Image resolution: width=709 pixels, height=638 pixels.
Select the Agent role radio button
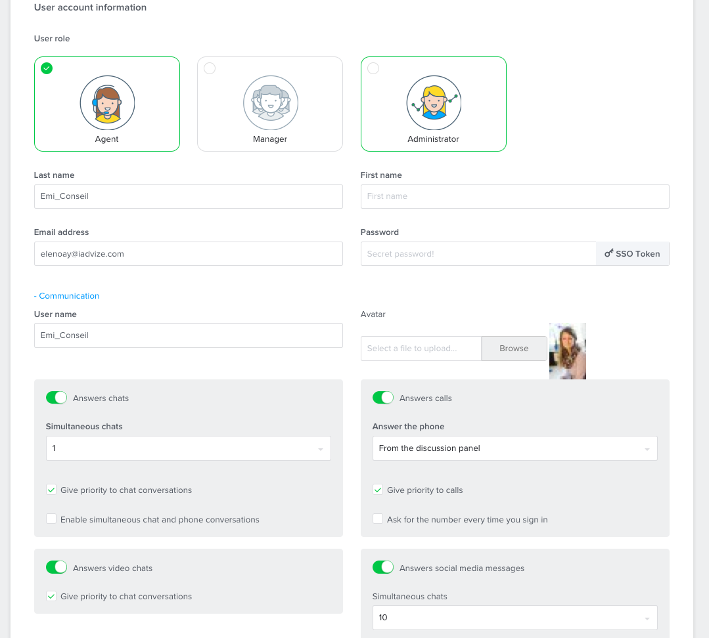(x=47, y=68)
